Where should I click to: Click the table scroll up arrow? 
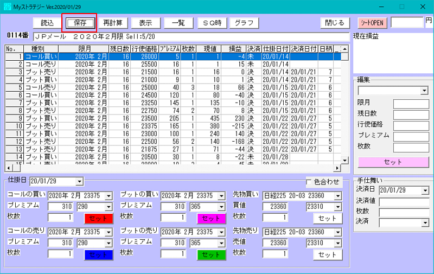[x=344, y=49]
